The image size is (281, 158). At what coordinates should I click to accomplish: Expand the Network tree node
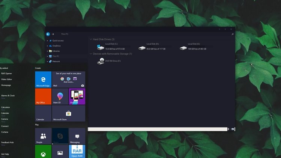47,62
